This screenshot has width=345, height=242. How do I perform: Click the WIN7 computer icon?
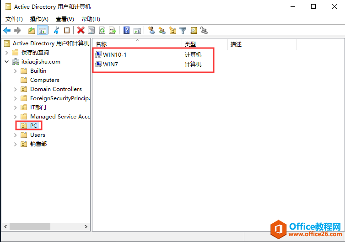point(98,64)
